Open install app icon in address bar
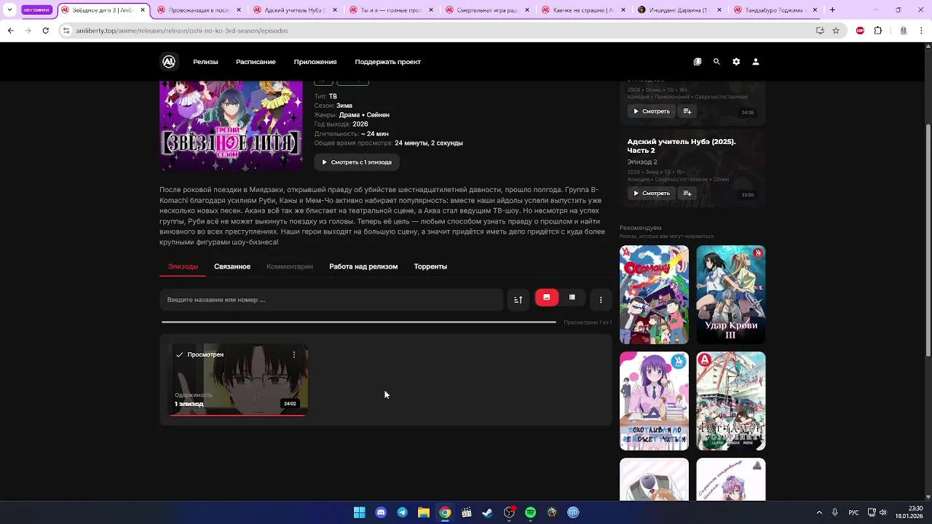 coord(820,31)
